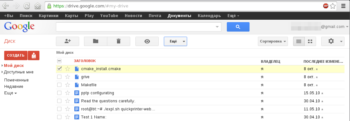
Task: Open Картинки in the top bar
Action: 48,16
